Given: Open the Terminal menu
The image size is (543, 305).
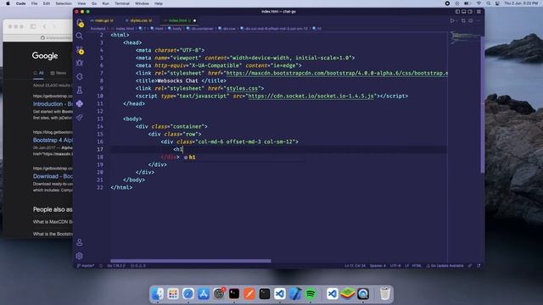Looking at the screenshot, I should (122, 3).
